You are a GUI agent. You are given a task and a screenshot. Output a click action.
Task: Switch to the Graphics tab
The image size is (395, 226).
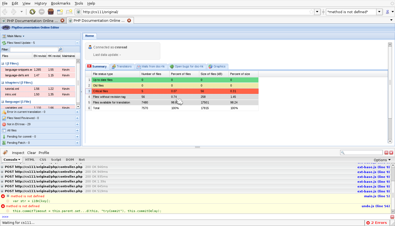click(x=217, y=67)
